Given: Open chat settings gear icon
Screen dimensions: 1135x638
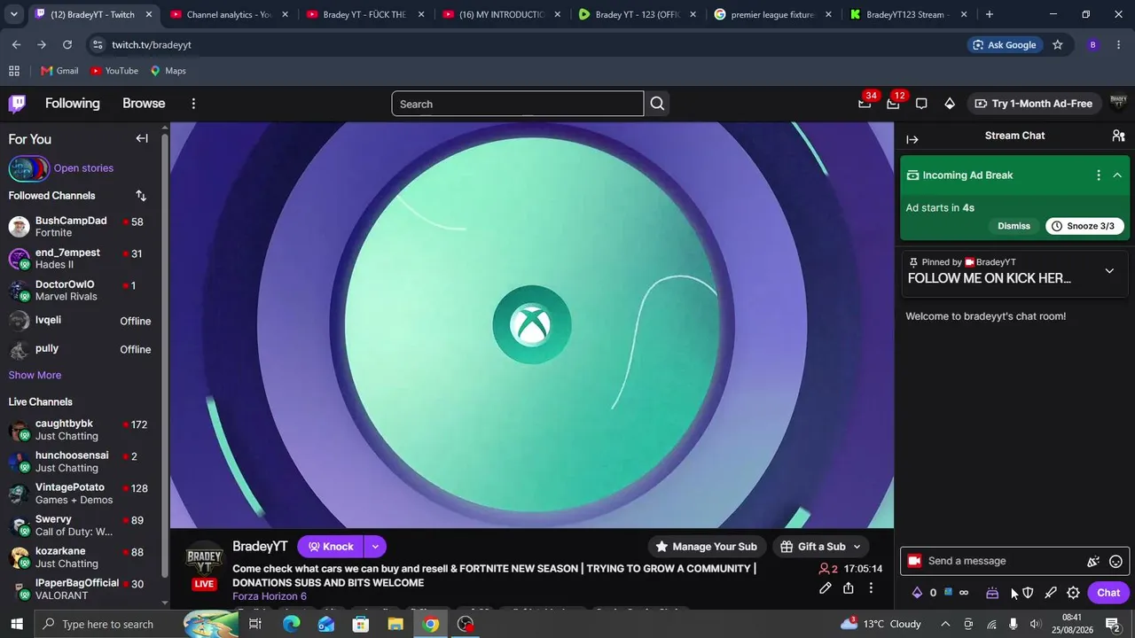Looking at the screenshot, I should (x=1073, y=593).
